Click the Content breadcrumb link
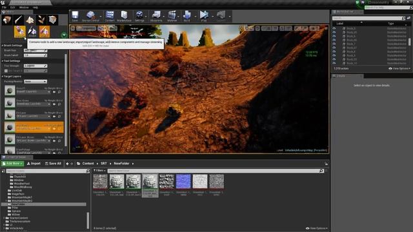413x232 pixels. click(88, 164)
